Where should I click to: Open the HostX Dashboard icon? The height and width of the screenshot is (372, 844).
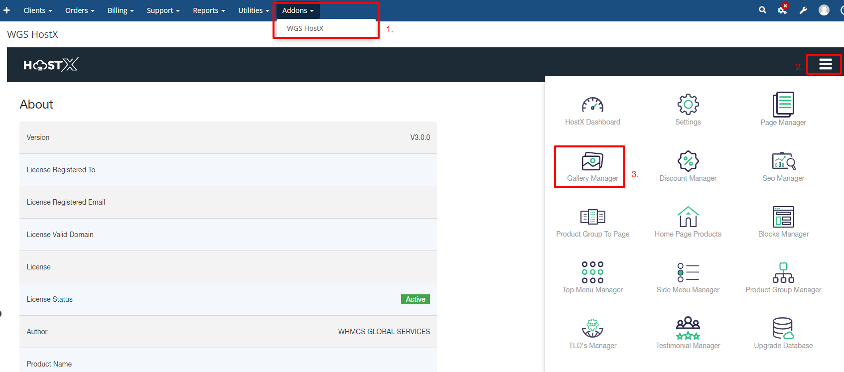[592, 105]
